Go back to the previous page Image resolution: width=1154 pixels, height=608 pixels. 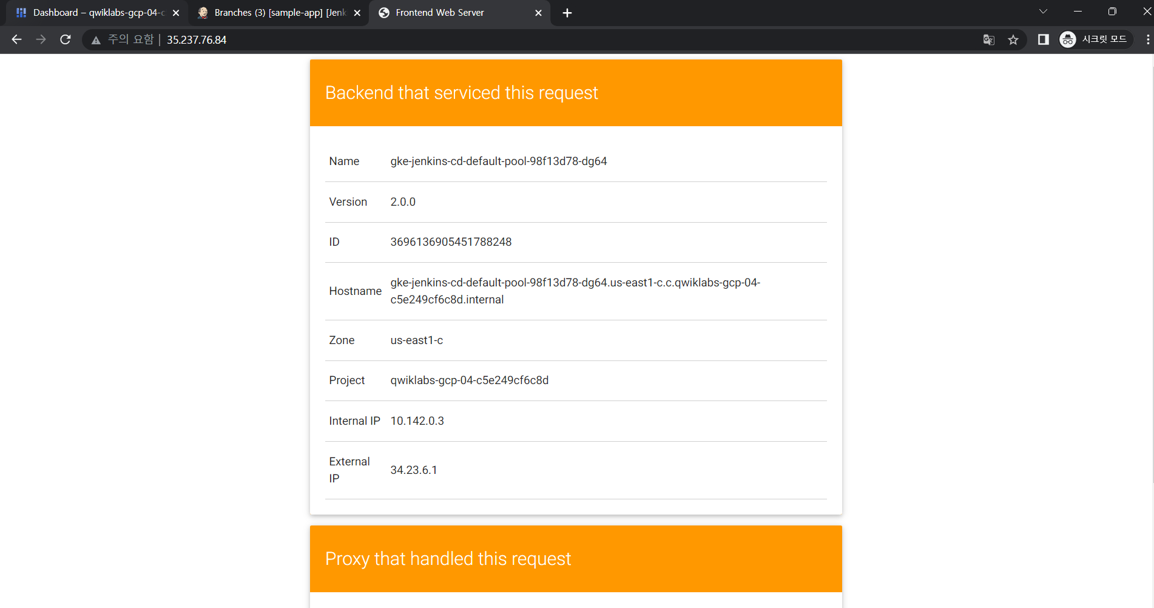click(16, 39)
